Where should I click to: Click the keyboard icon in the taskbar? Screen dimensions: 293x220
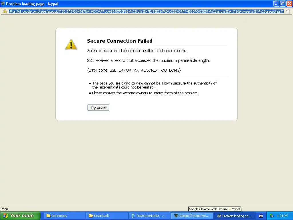tap(261, 216)
